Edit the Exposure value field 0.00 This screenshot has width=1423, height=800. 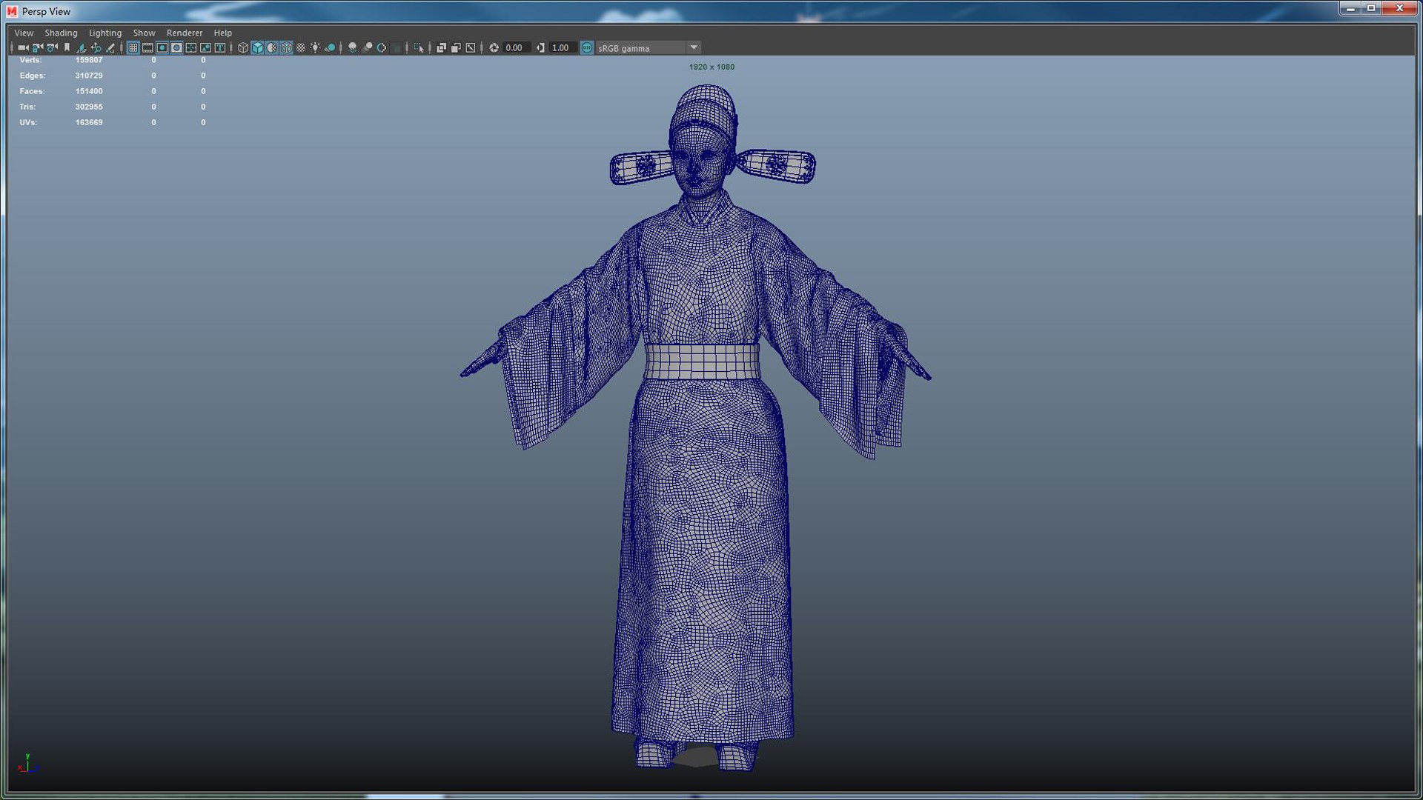[x=516, y=47]
